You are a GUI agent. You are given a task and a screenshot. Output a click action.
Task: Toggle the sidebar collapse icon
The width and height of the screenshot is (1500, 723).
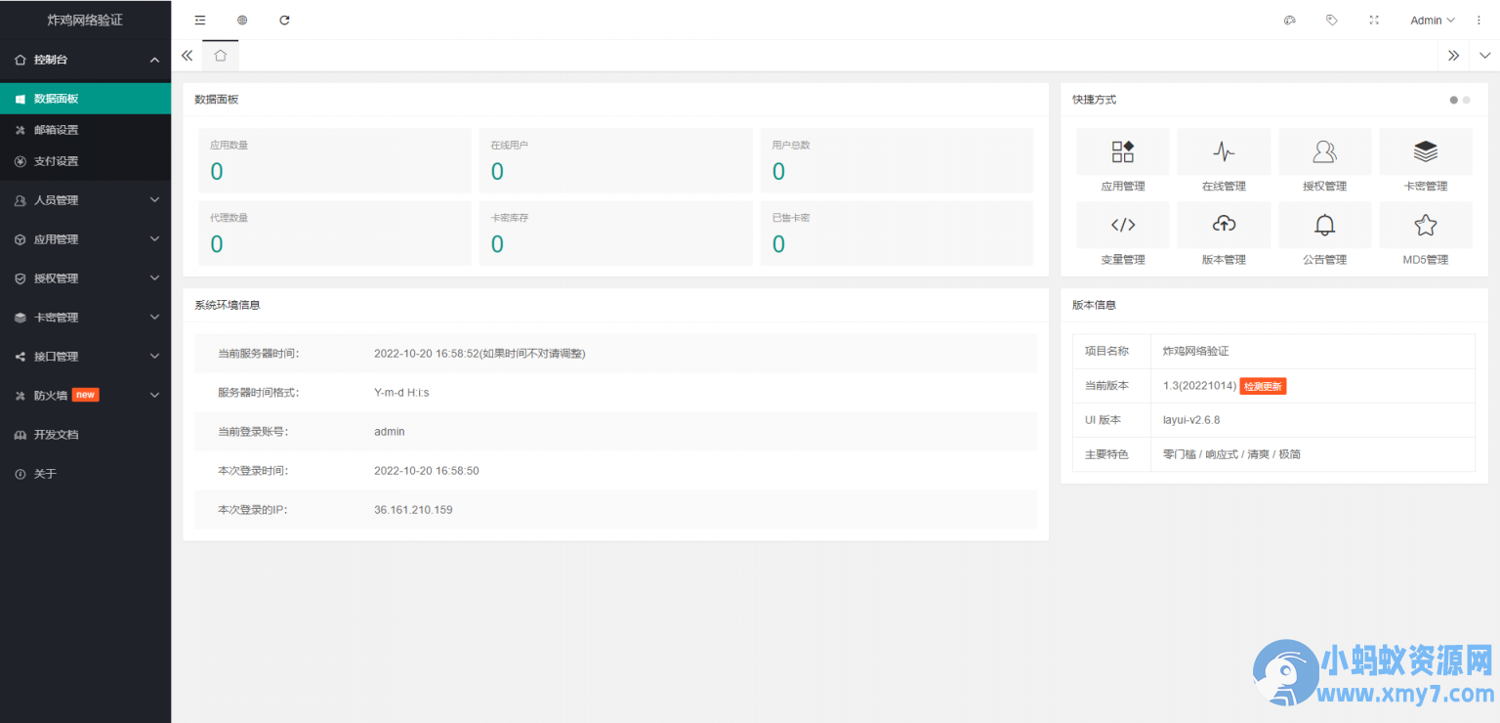199,20
